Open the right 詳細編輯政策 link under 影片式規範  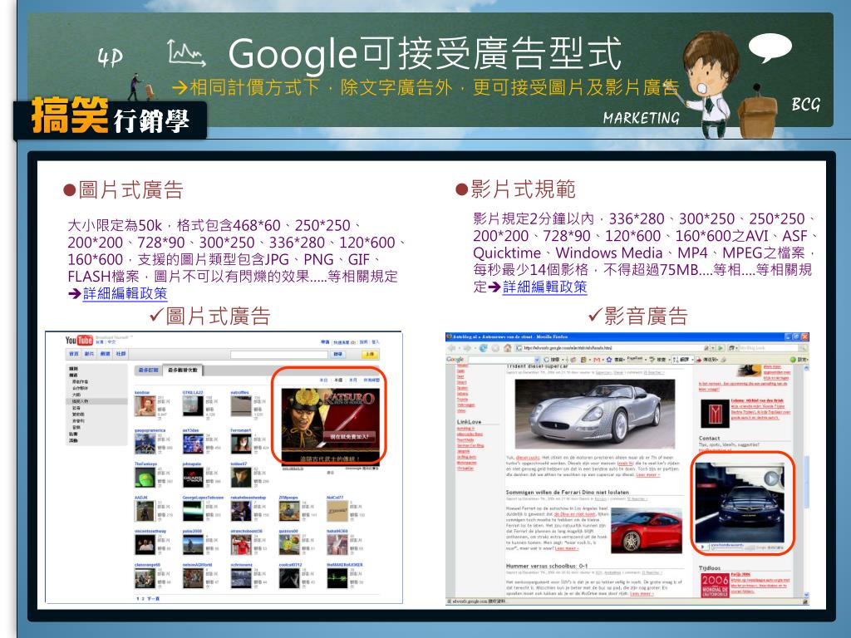(544, 287)
